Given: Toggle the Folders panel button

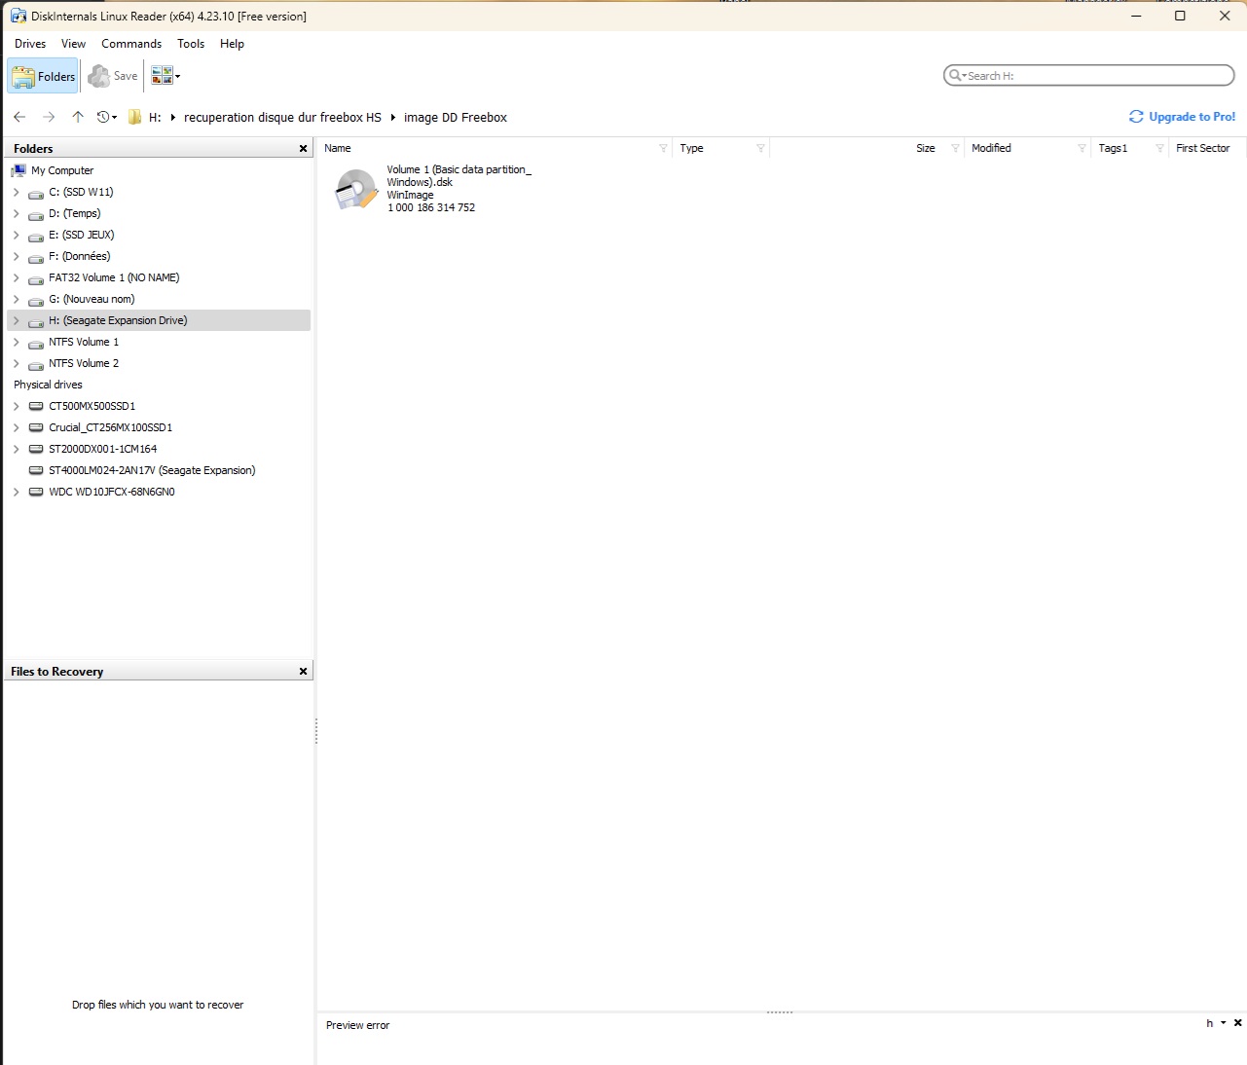Looking at the screenshot, I should [43, 76].
